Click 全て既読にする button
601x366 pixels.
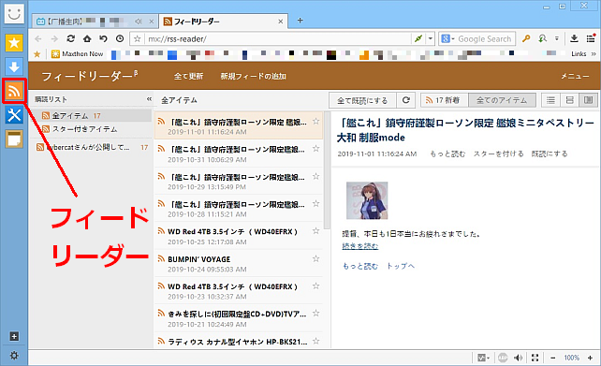point(362,100)
